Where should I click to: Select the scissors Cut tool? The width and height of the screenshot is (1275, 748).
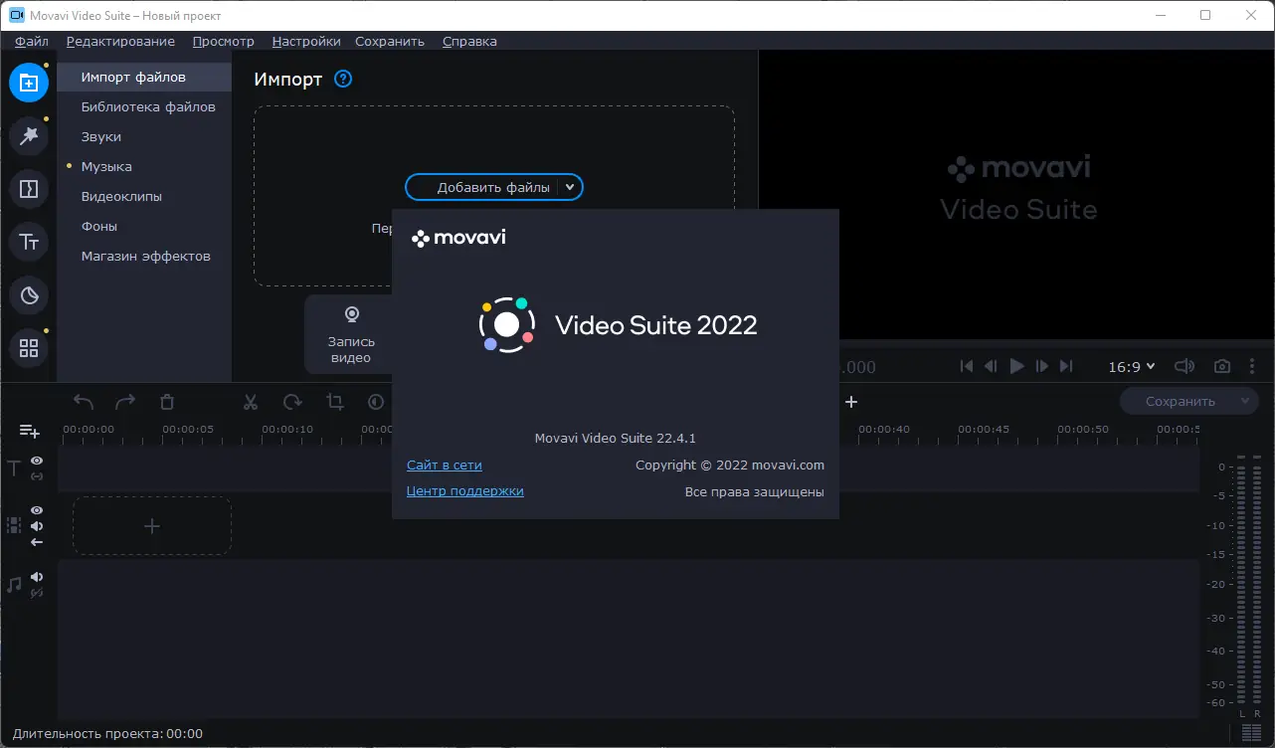point(251,402)
